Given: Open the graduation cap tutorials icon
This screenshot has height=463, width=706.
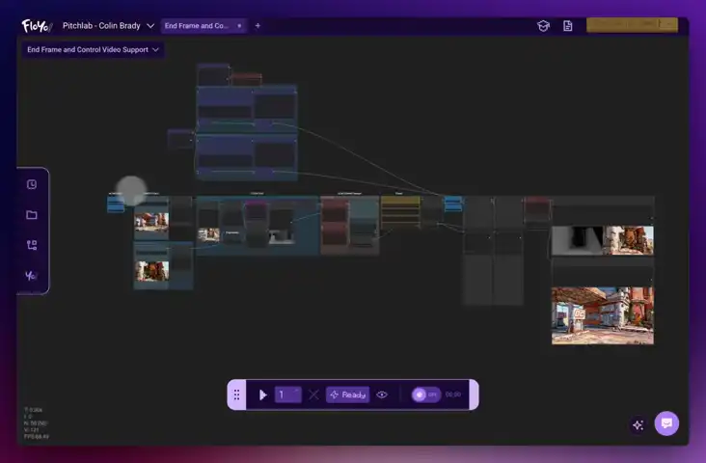Looking at the screenshot, I should pyautogui.click(x=544, y=26).
